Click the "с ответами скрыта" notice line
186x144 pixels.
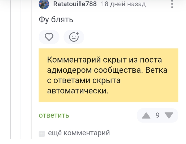coord(84,80)
